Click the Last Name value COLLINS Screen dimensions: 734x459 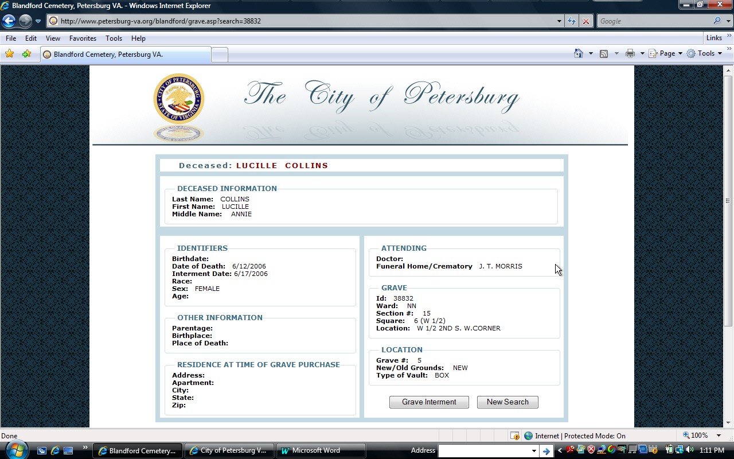(235, 199)
